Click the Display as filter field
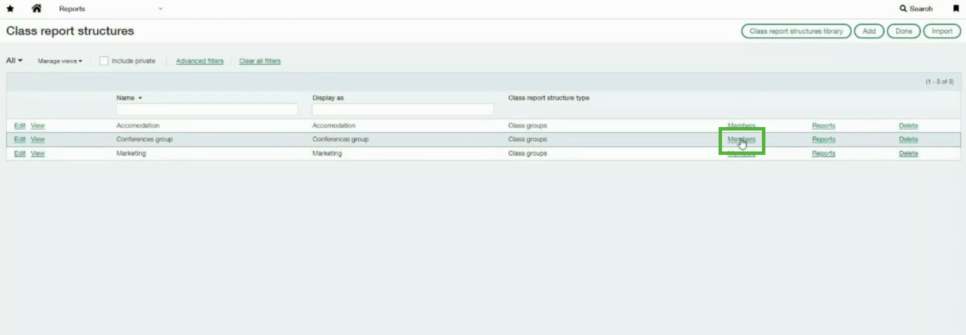 click(x=403, y=110)
